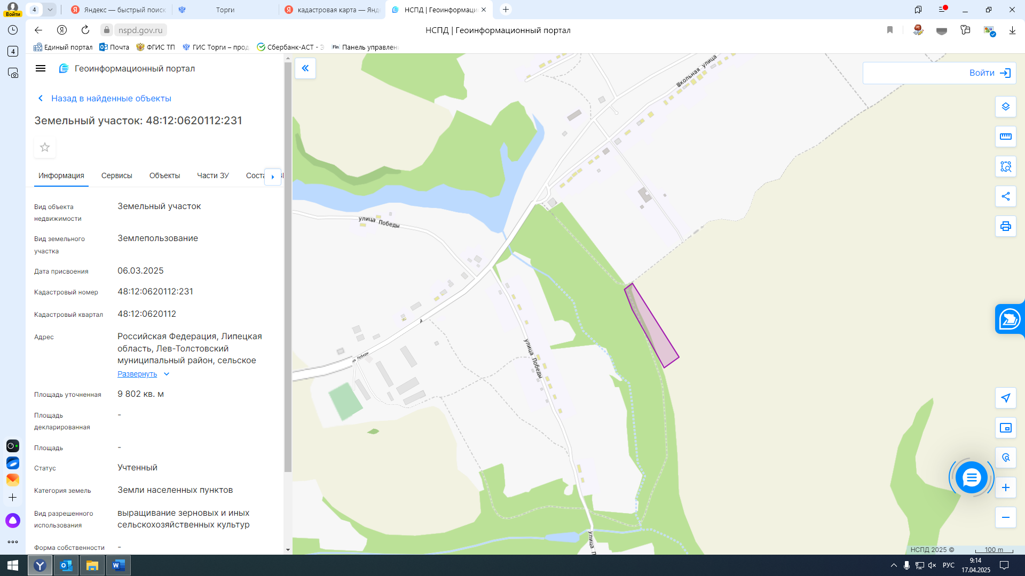This screenshot has width=1025, height=576.
Task: Go back using browser back arrow
Action: [x=38, y=30]
